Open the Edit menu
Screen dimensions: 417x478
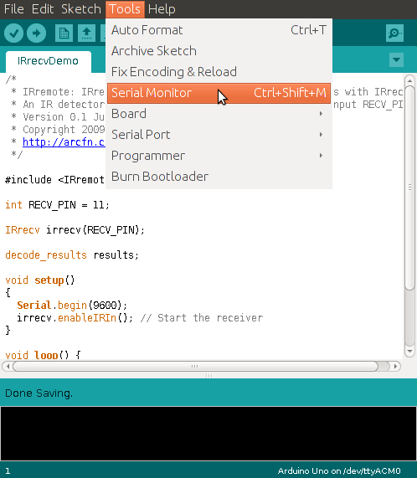pos(43,9)
